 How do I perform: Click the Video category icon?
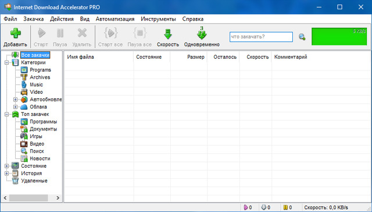tap(24, 92)
